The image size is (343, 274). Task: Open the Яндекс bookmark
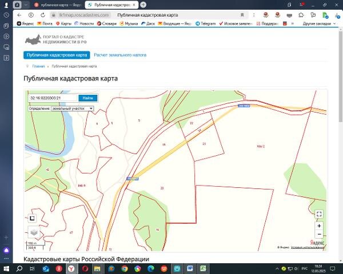(x=25, y=23)
